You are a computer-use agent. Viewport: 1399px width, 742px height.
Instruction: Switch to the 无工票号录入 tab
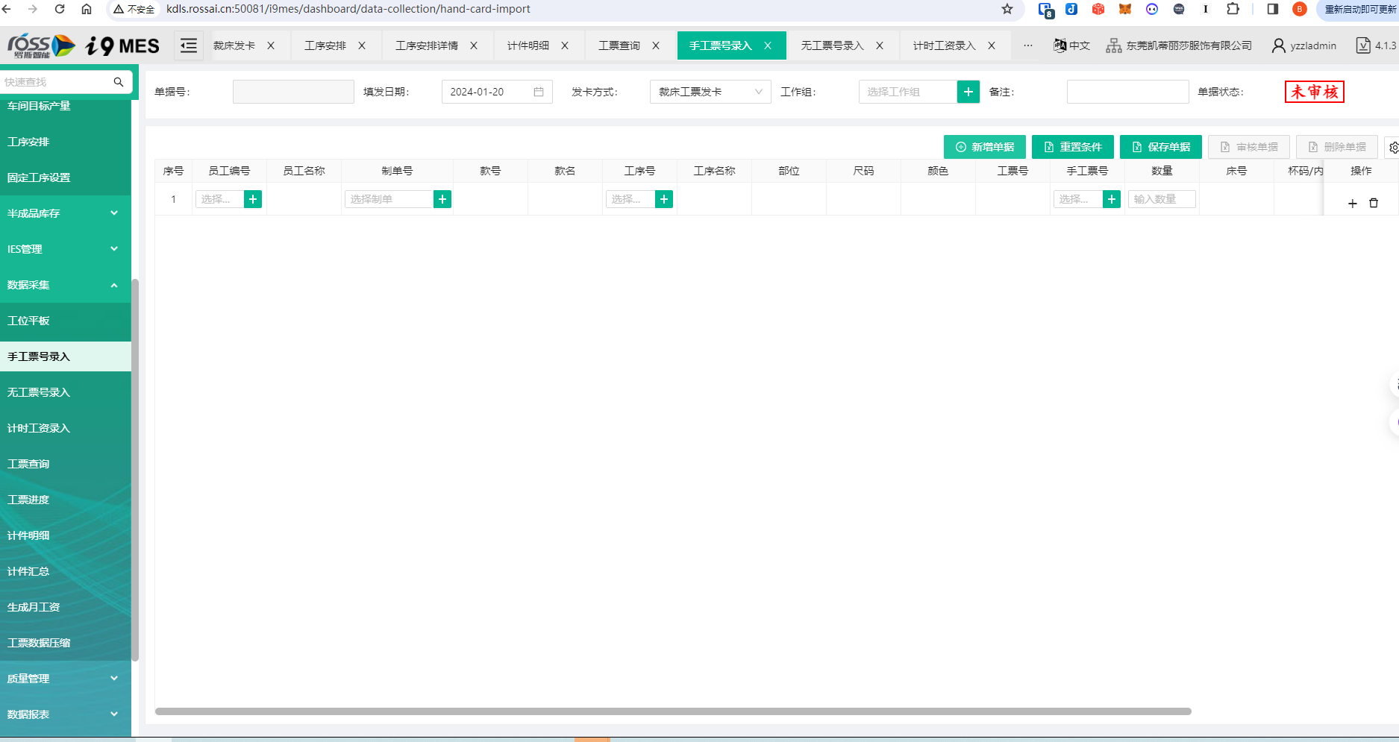833,45
